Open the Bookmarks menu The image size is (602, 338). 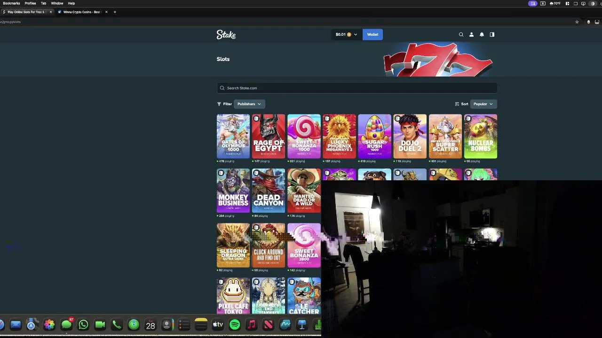point(11,3)
